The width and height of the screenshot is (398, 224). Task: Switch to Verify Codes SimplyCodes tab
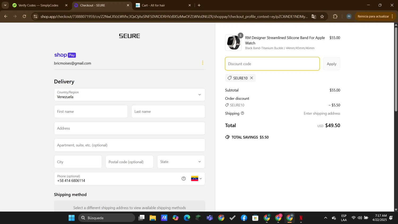click(38, 5)
